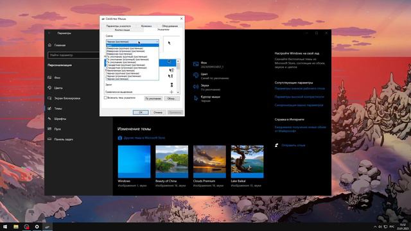Choose Увеличенная (системная) scheme
411x231 pixels.
(132, 71)
